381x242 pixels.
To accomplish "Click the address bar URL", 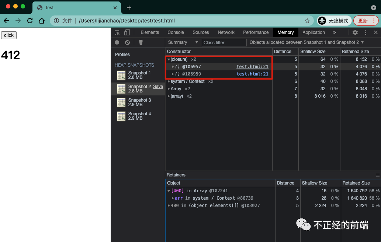I will [x=127, y=21].
